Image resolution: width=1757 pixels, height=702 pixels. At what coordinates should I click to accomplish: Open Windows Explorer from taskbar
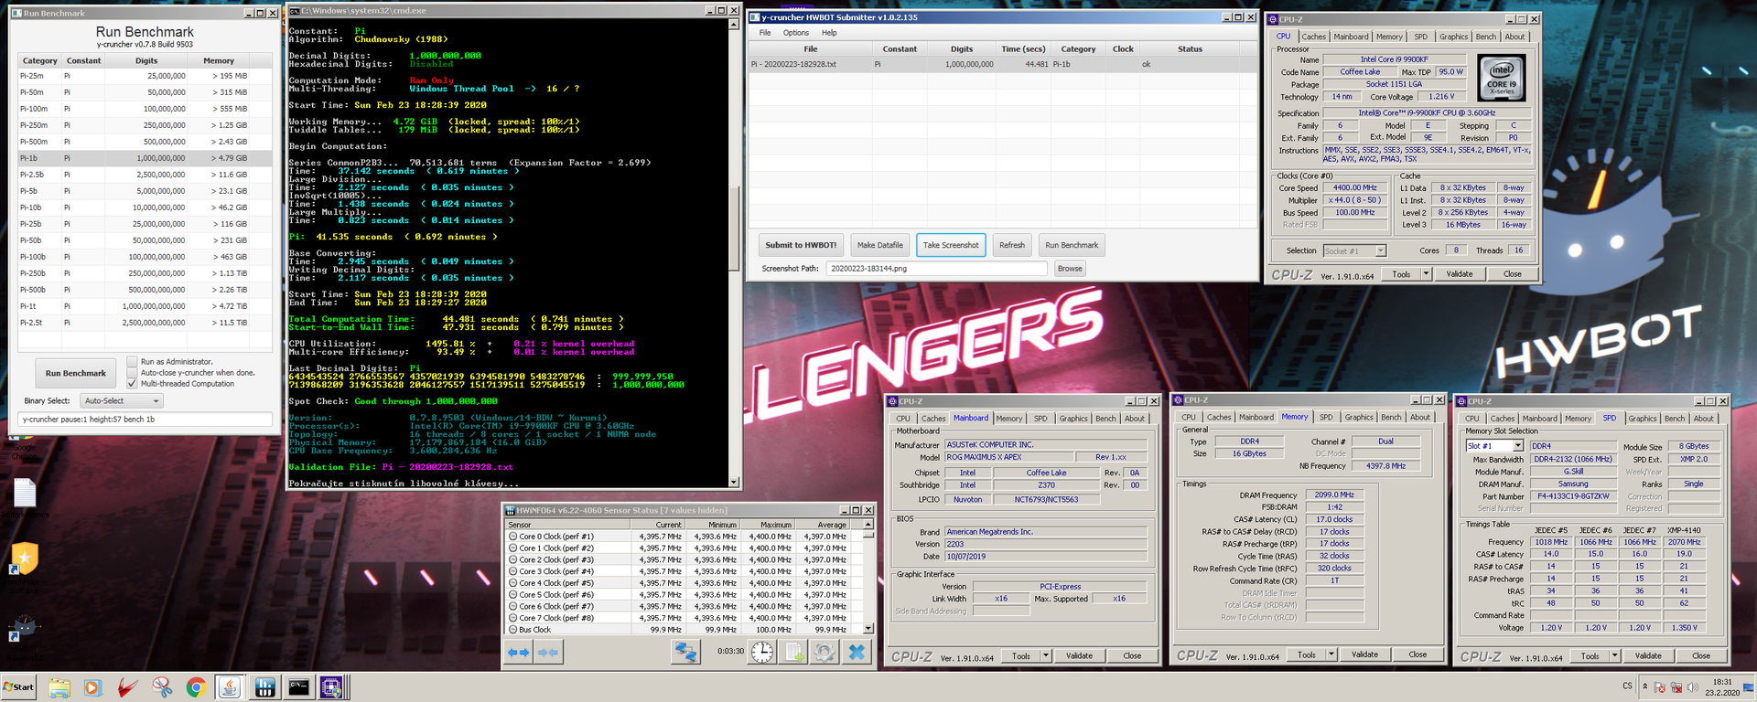coord(59,687)
